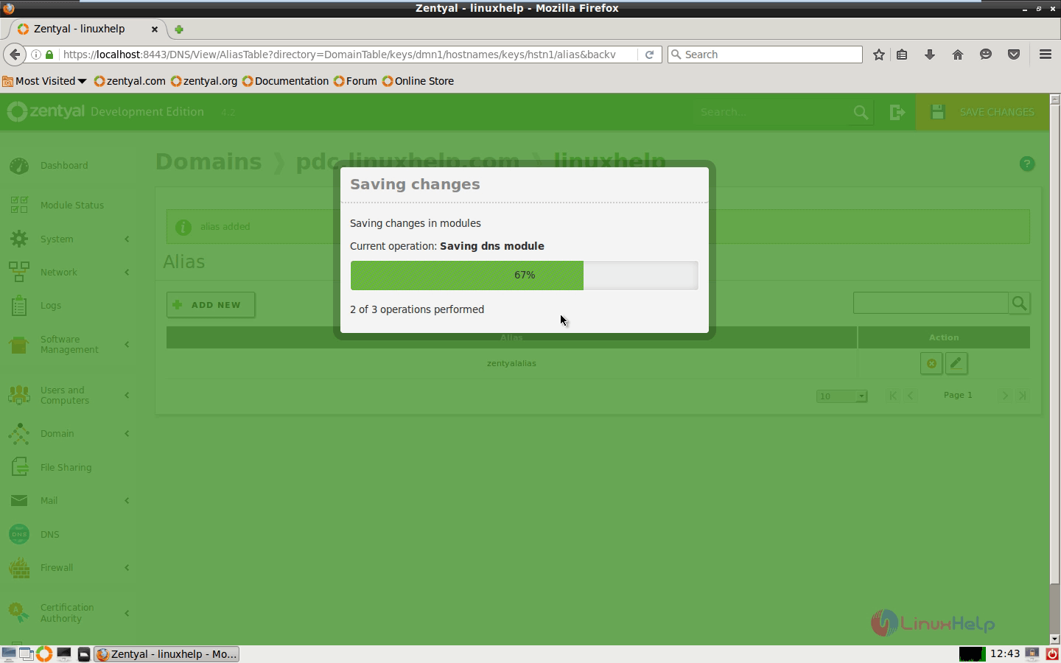Go to Firefox home page icon
The height and width of the screenshot is (663, 1061).
coord(958,55)
